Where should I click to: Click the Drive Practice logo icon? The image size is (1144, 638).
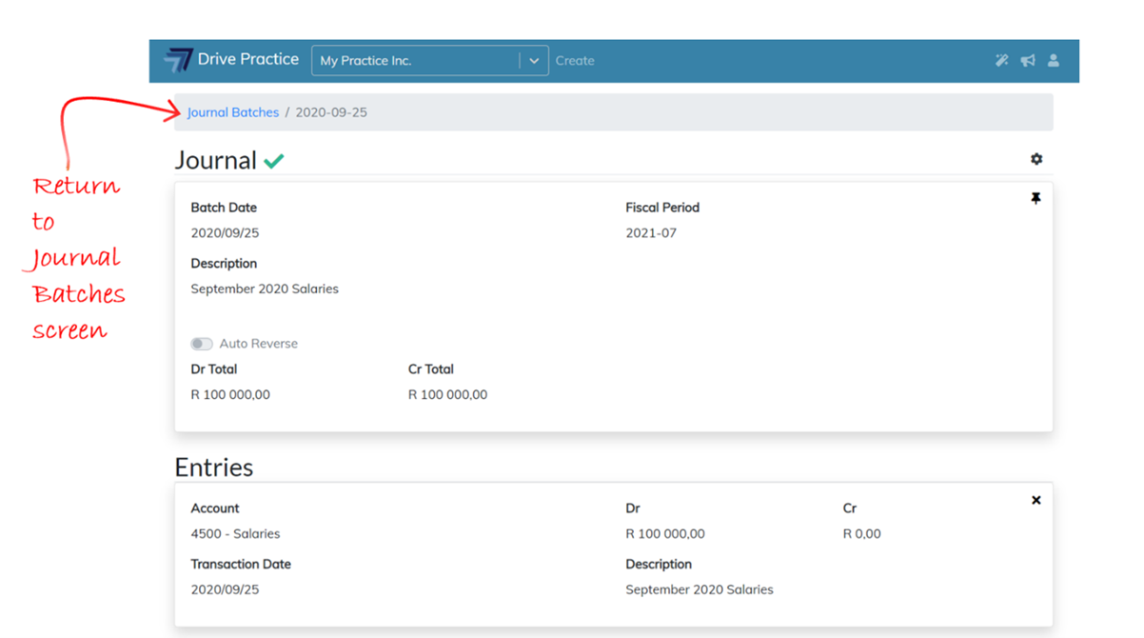[178, 60]
